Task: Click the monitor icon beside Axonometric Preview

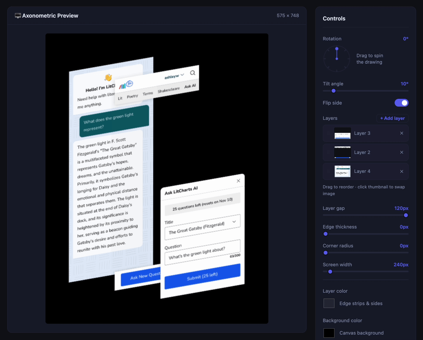Action: (18, 16)
